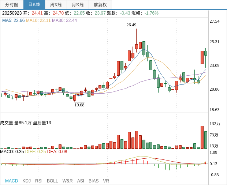Open the 月K线 tab
227x185 pixels.
coord(78,5)
